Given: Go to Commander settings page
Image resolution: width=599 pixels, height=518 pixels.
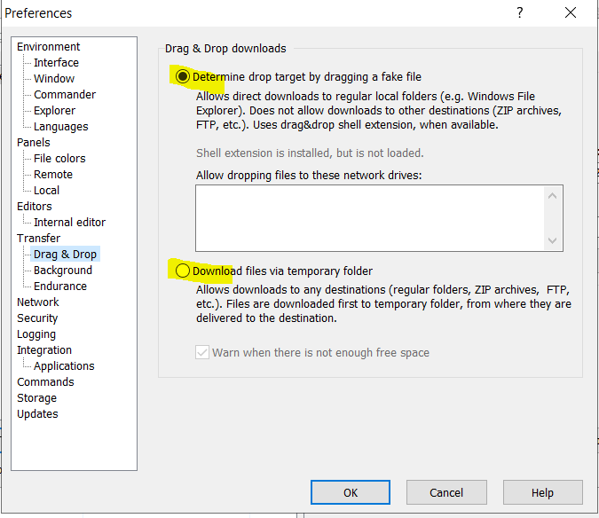Looking at the screenshot, I should click(65, 95).
